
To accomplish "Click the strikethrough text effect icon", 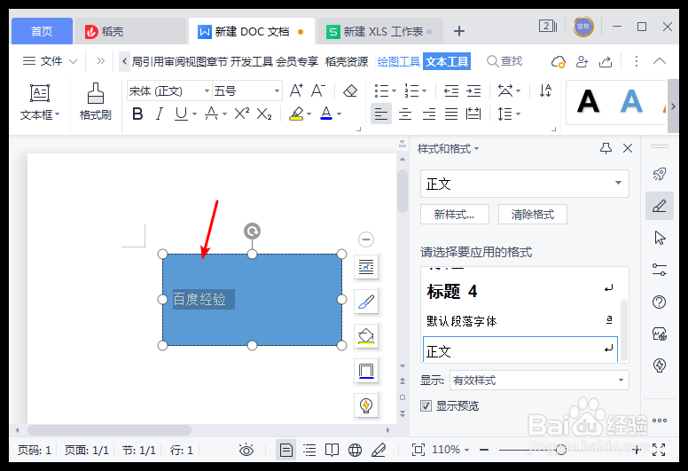I will pos(212,114).
